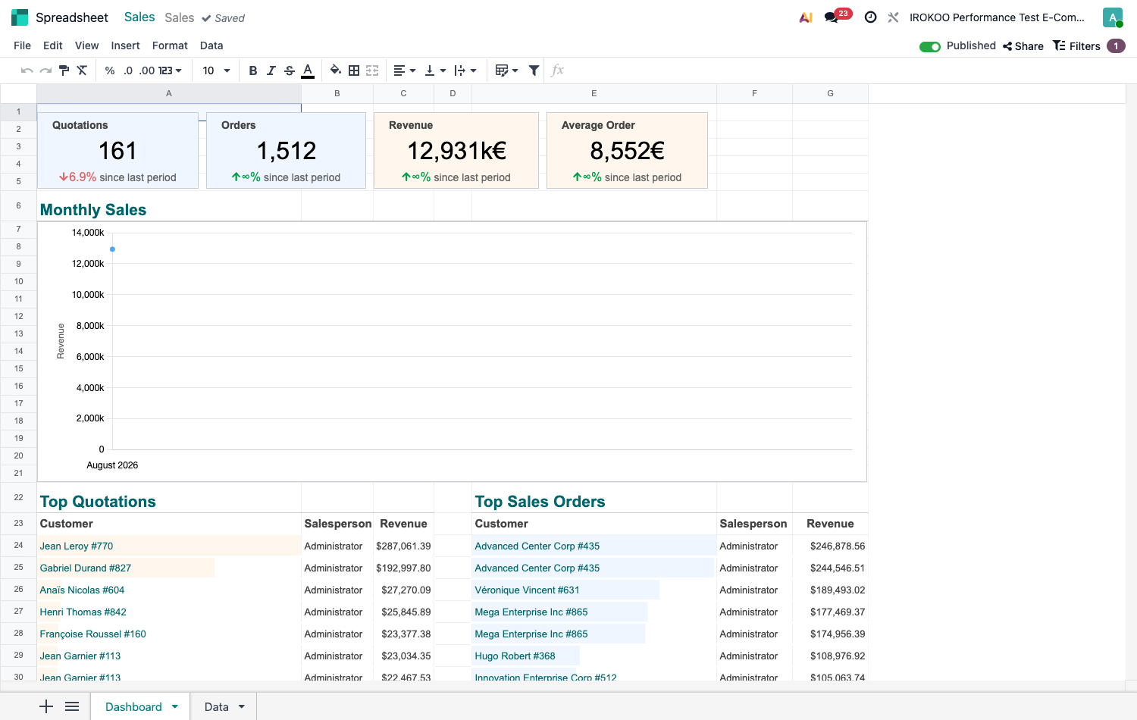Image resolution: width=1137 pixels, height=720 pixels.
Task: Open Jean Leroy #770 quotation link
Action: [77, 546]
